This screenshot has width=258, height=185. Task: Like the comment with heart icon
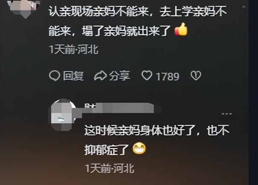click(x=147, y=75)
